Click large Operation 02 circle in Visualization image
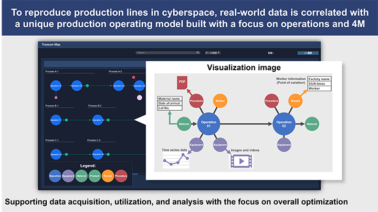 pyautogui.click(x=284, y=124)
